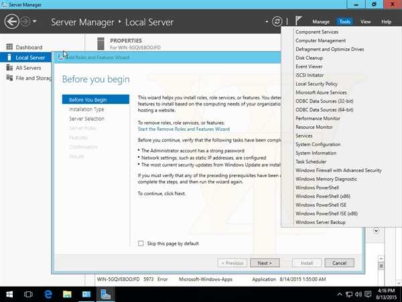402x302 pixels.
Task: Click the forward navigation arrow
Action: 25,21
